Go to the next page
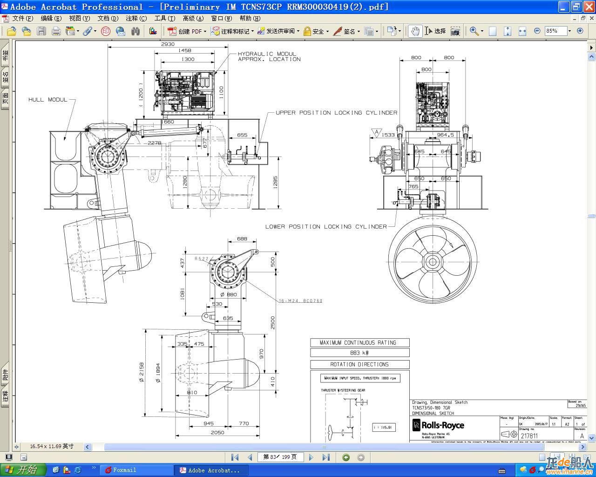Viewport: 596px width, 477px height. click(311, 457)
